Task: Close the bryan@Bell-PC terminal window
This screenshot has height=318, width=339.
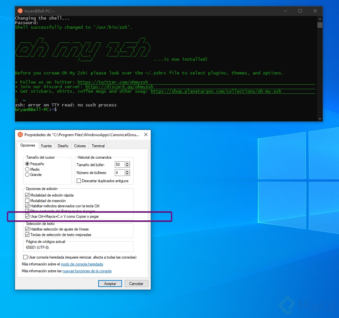Action: pos(315,11)
